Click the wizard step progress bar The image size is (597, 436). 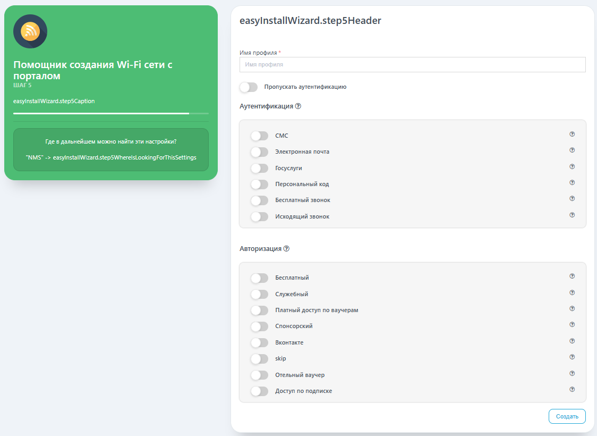111,114
